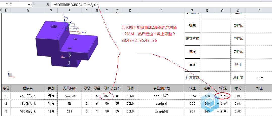
Task: Click the 时:分 table header
Action: point(238,88)
